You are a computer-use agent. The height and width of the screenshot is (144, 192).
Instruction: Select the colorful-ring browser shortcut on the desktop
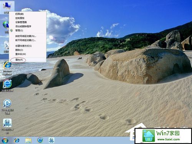pyautogui.click(x=7, y=85)
